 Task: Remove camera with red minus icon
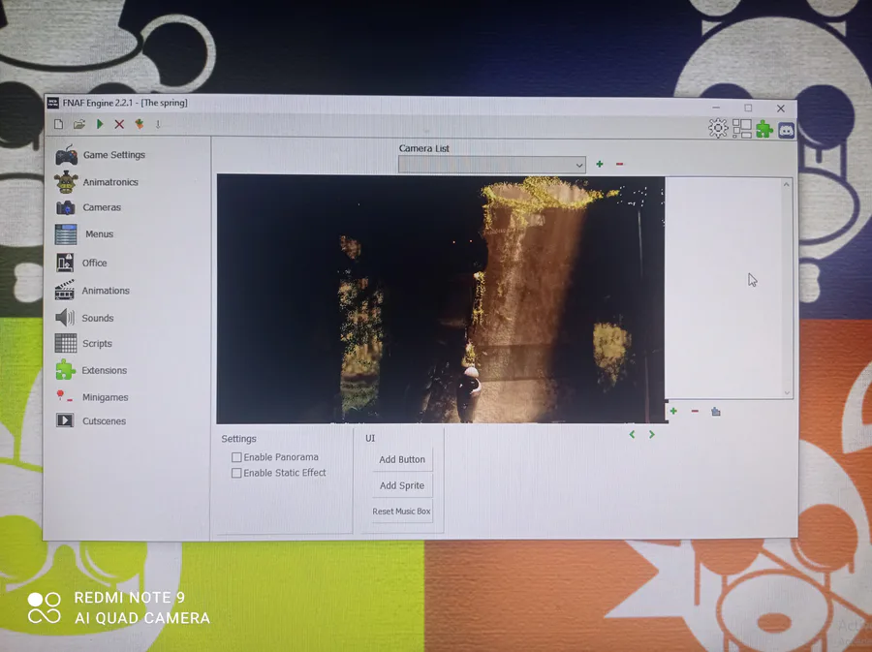[x=619, y=164]
